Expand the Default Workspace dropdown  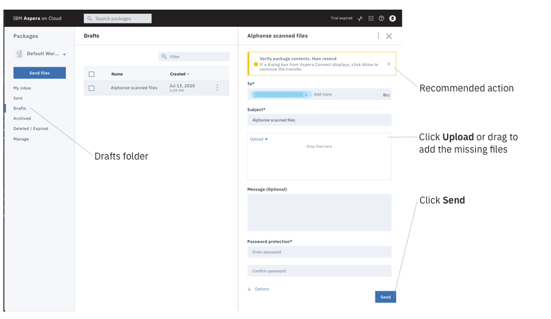point(64,54)
